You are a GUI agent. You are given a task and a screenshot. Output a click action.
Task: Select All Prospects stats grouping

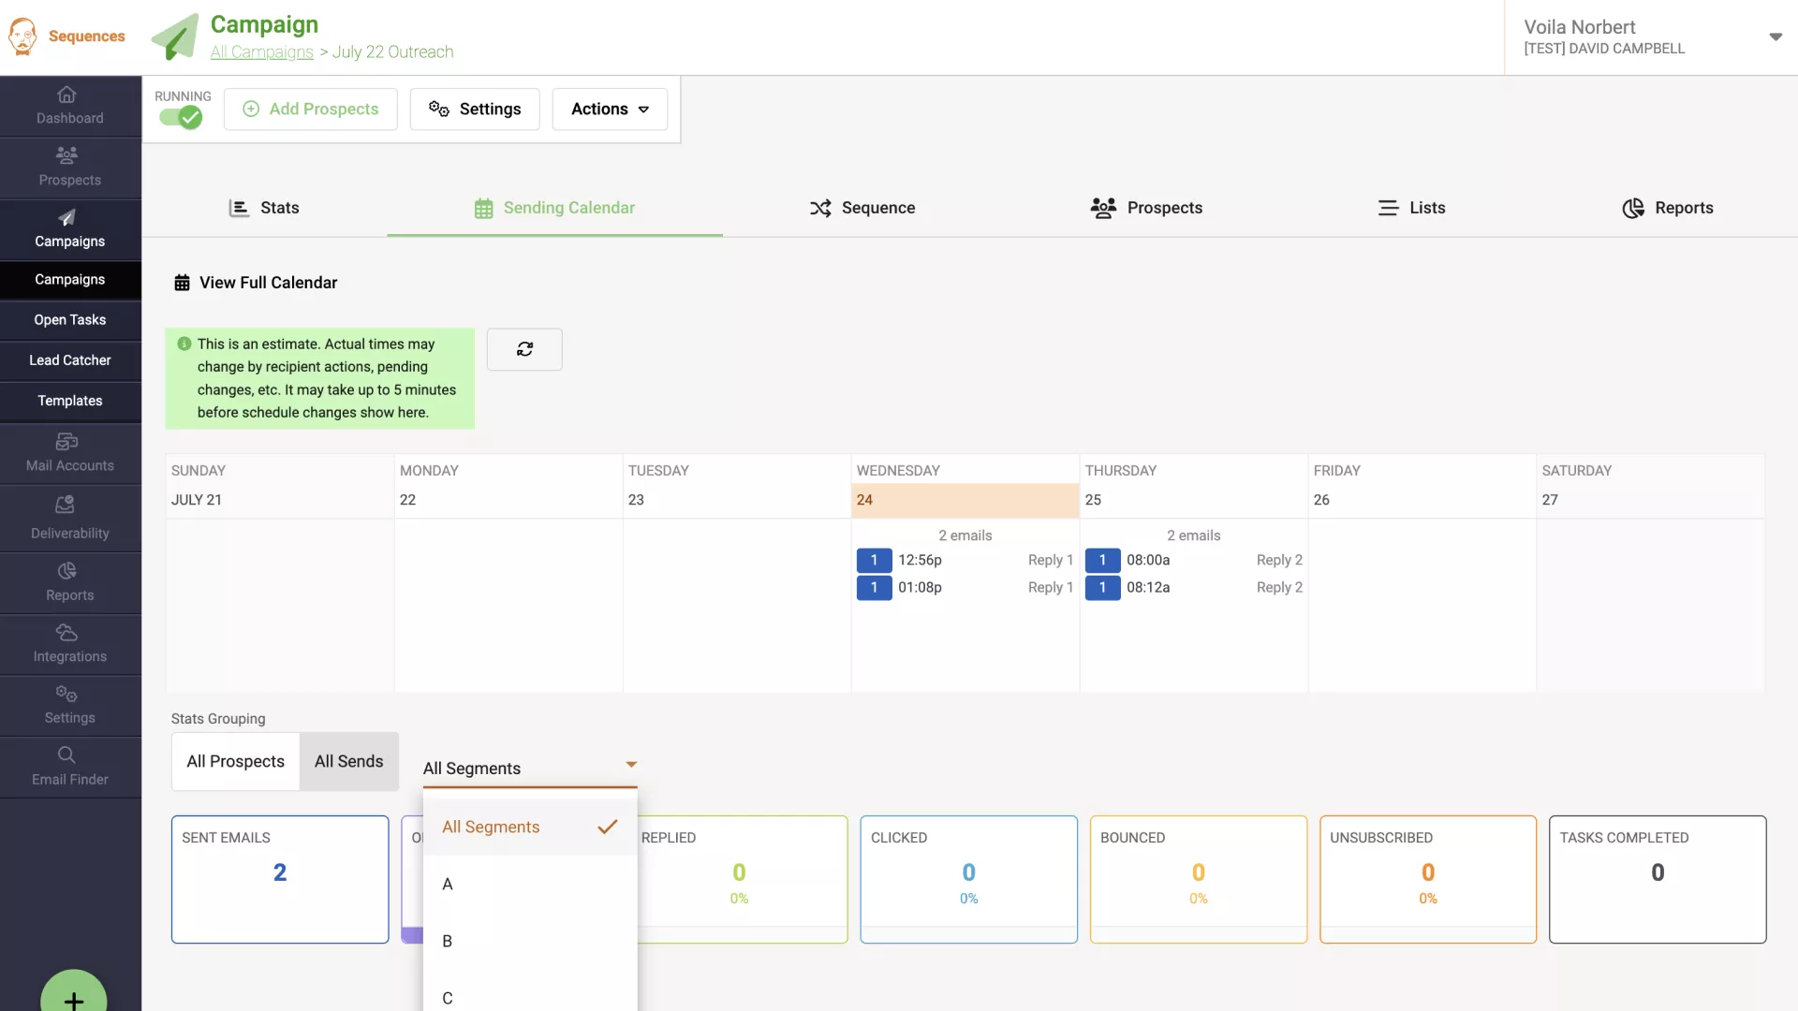click(235, 761)
